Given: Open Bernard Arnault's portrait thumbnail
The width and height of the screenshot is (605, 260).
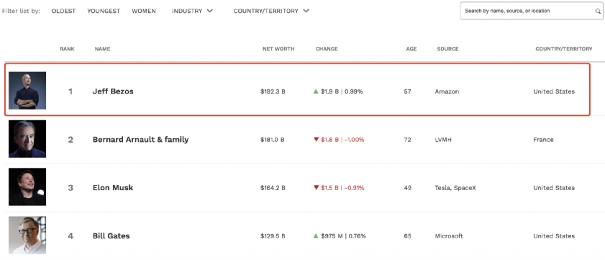Looking at the screenshot, I should pyautogui.click(x=27, y=139).
